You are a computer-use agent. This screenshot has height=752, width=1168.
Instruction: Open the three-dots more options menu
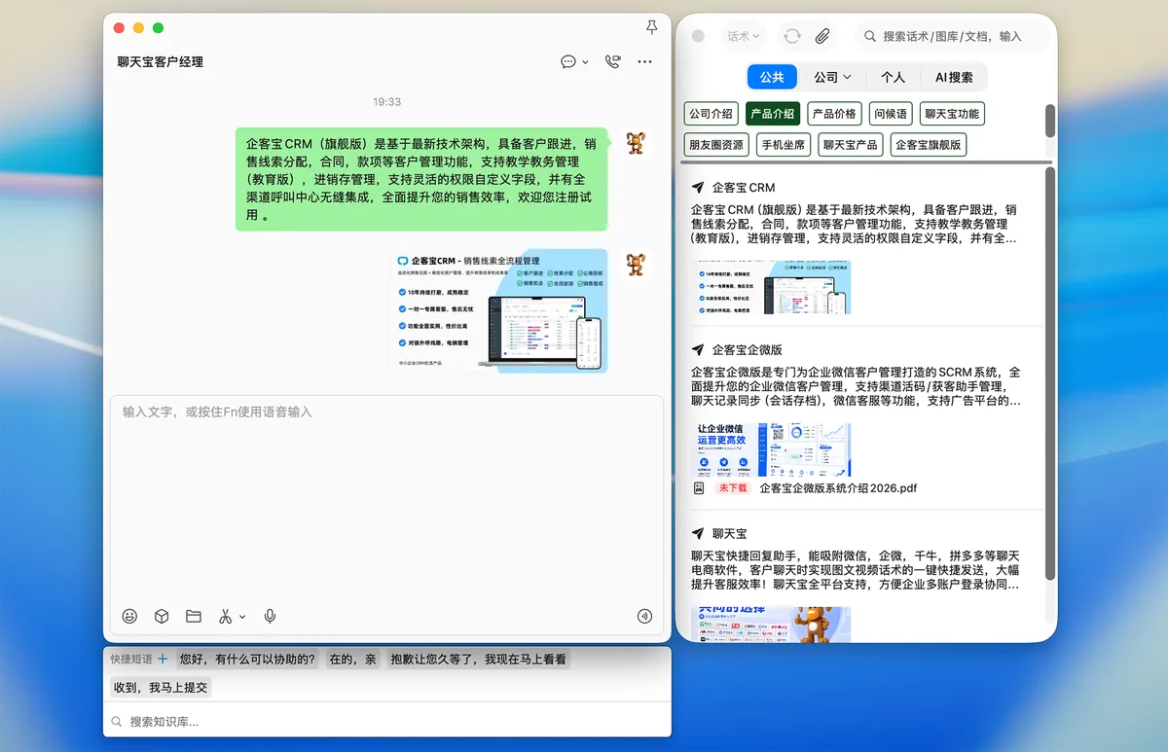[x=644, y=61]
